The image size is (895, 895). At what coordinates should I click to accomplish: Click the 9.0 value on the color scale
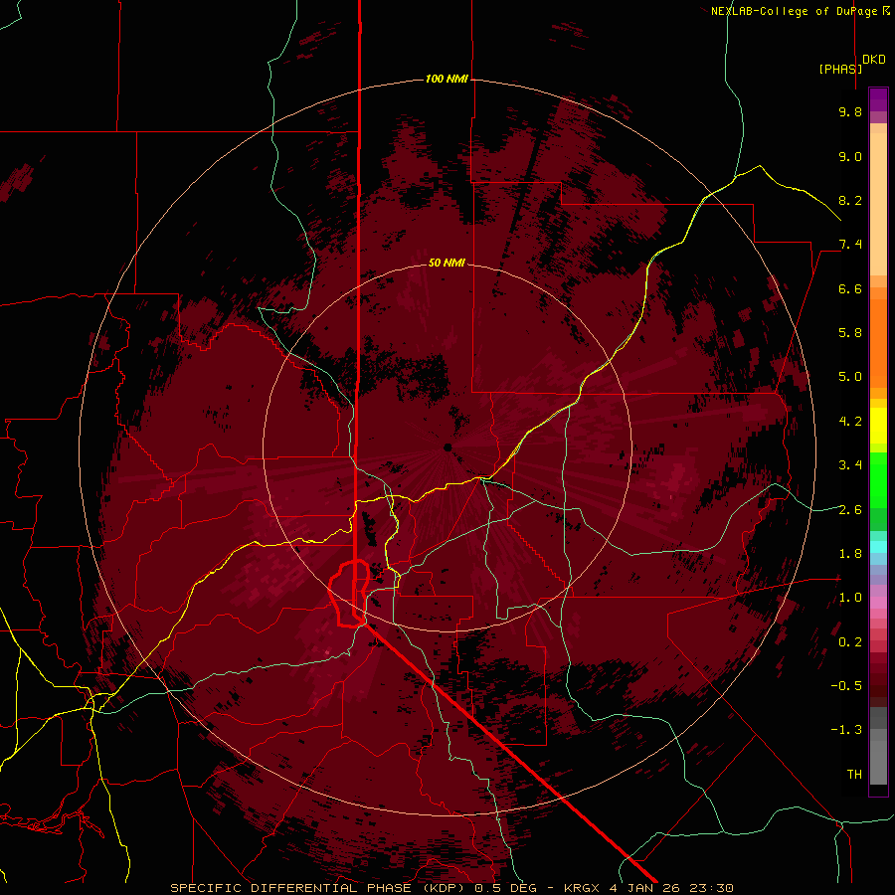pyautogui.click(x=850, y=156)
